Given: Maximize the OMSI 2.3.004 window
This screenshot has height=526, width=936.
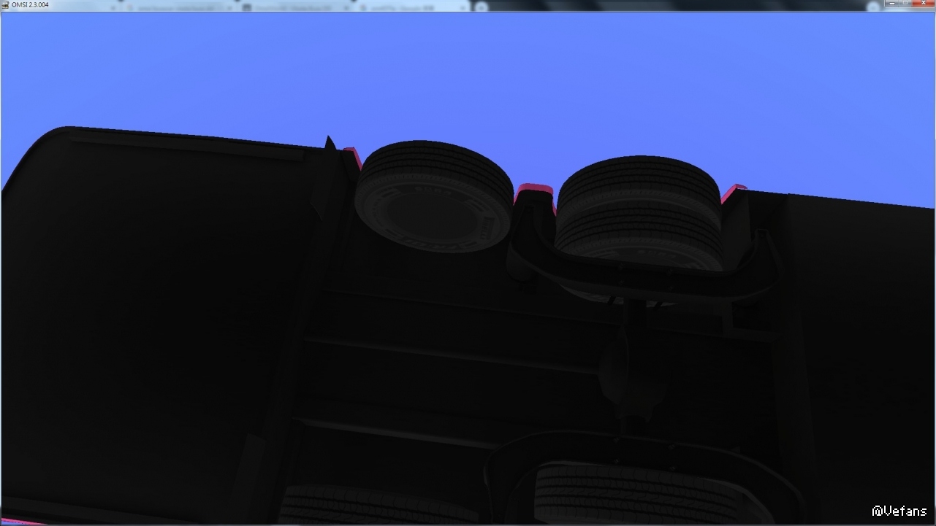Looking at the screenshot, I should click(907, 4).
